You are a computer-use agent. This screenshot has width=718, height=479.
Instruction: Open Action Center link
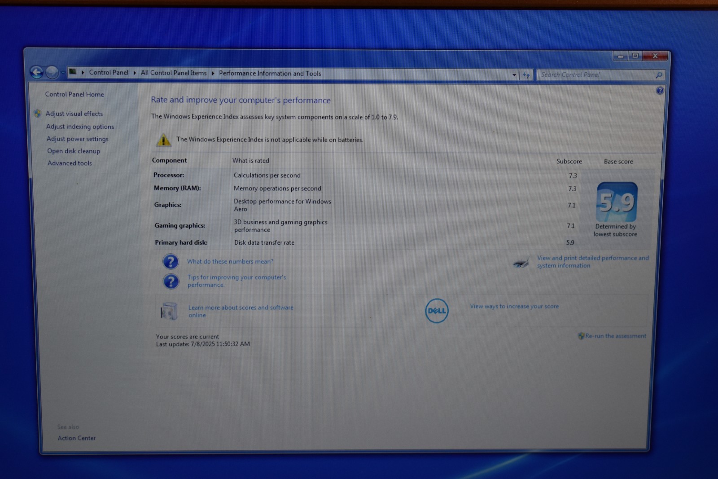pos(77,438)
